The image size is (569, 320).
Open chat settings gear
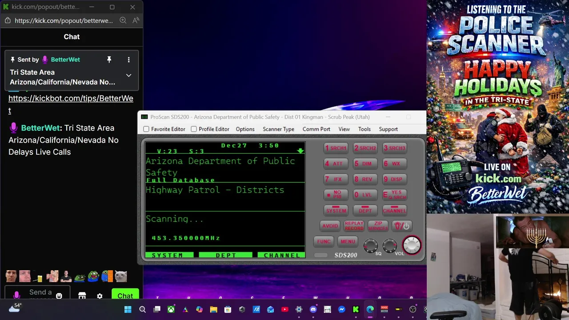click(100, 296)
